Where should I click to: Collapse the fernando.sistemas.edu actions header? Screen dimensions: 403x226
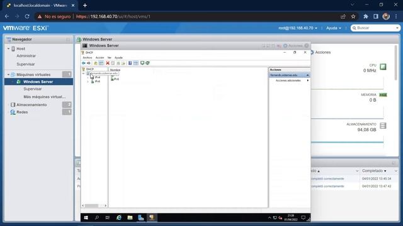click(x=307, y=75)
